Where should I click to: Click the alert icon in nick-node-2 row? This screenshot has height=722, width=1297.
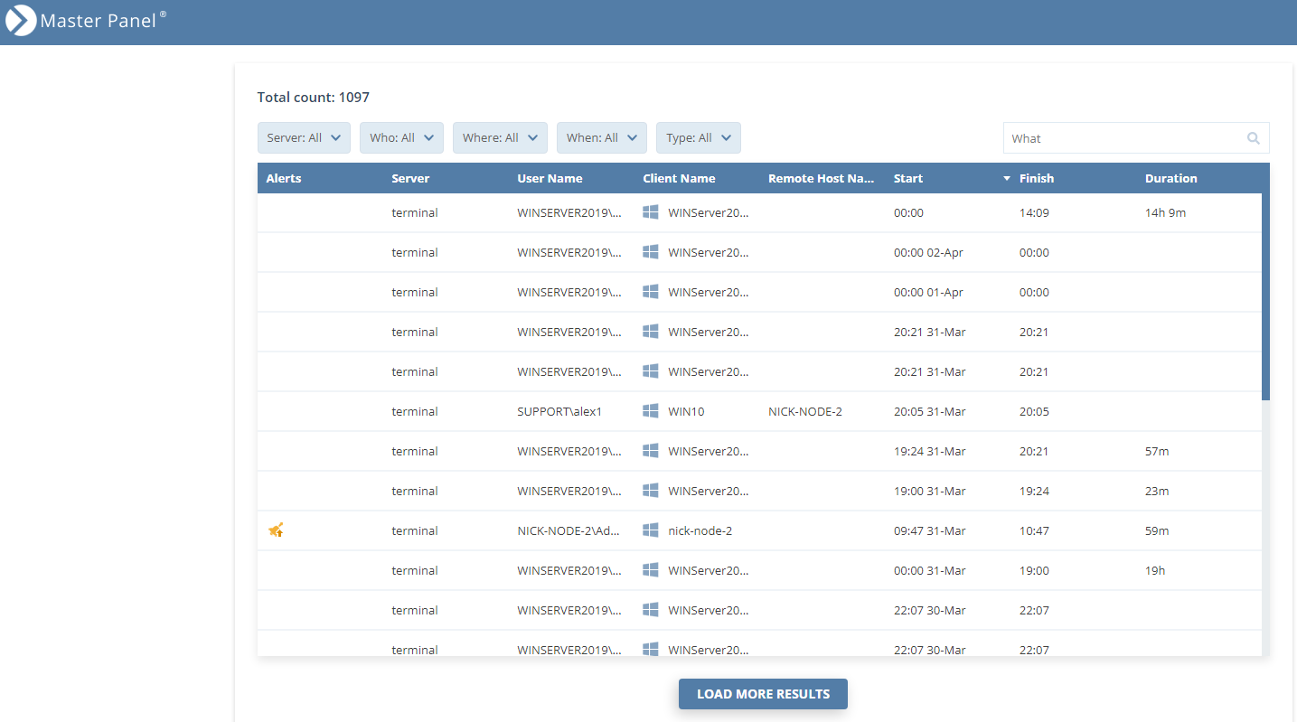point(277,530)
